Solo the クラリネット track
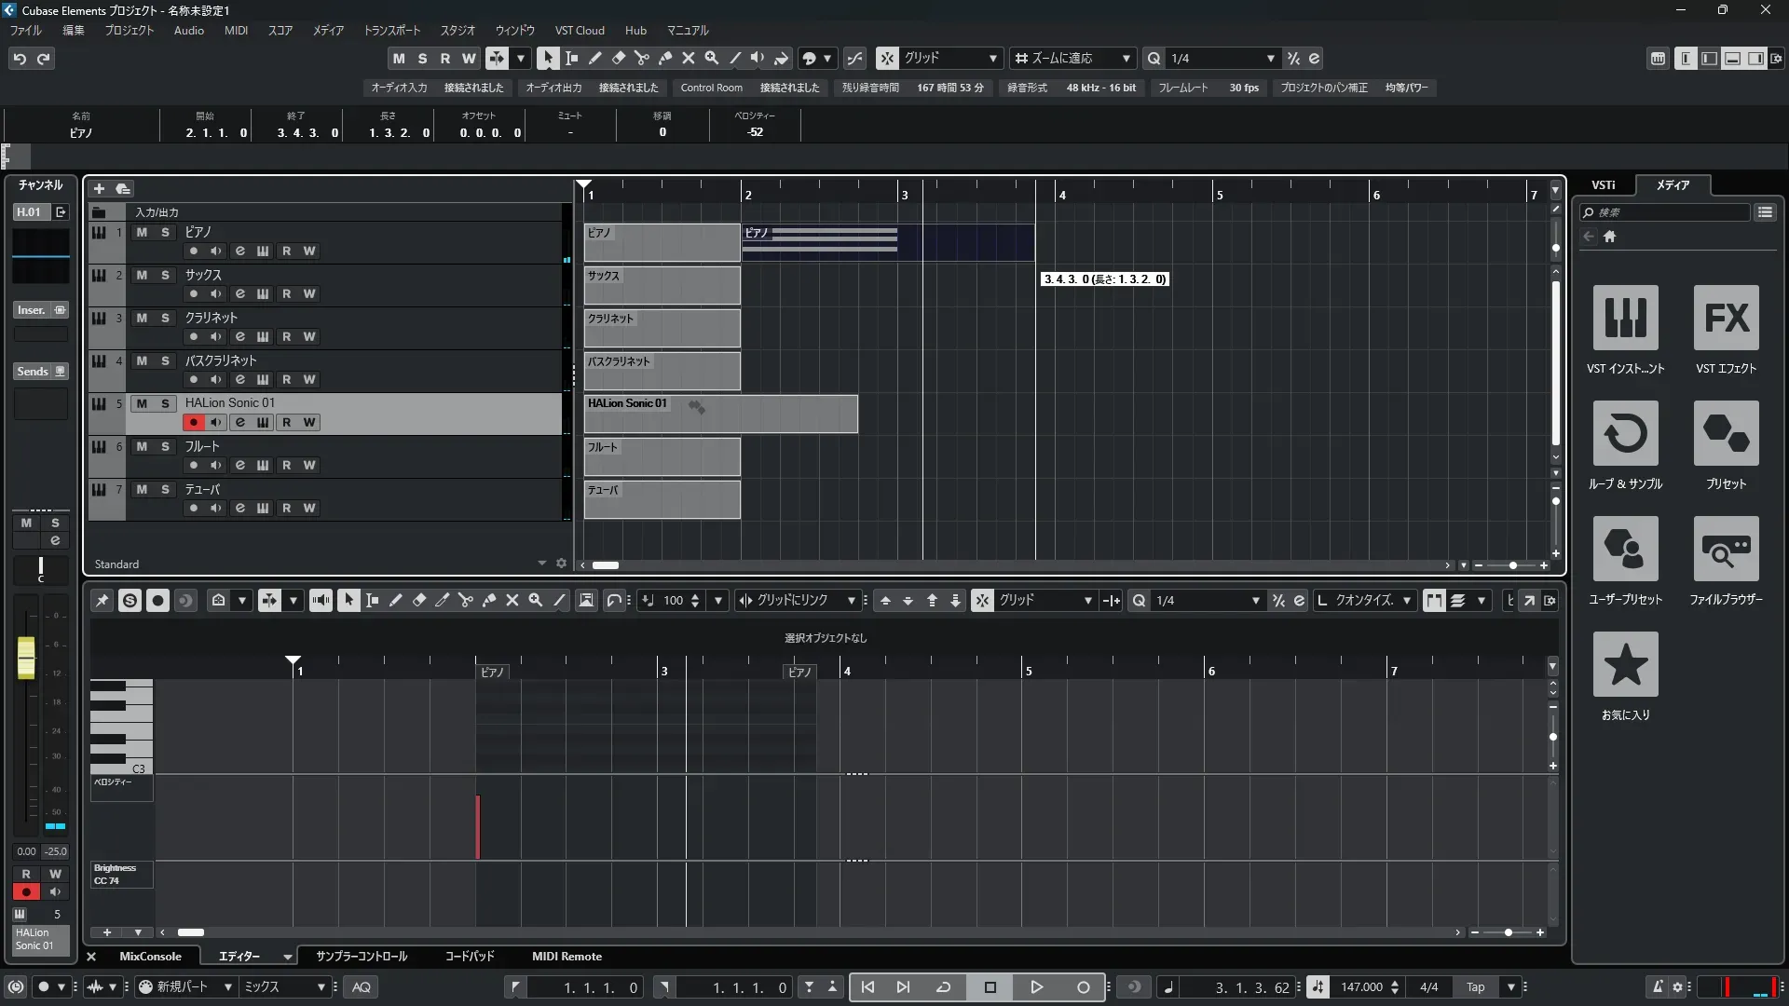The width and height of the screenshot is (1789, 1006). tap(165, 318)
